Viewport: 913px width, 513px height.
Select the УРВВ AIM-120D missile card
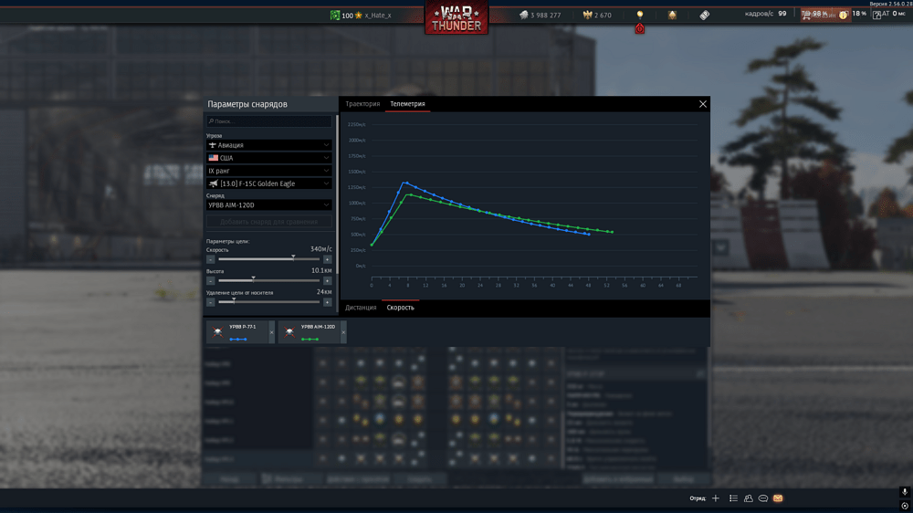[310, 332]
